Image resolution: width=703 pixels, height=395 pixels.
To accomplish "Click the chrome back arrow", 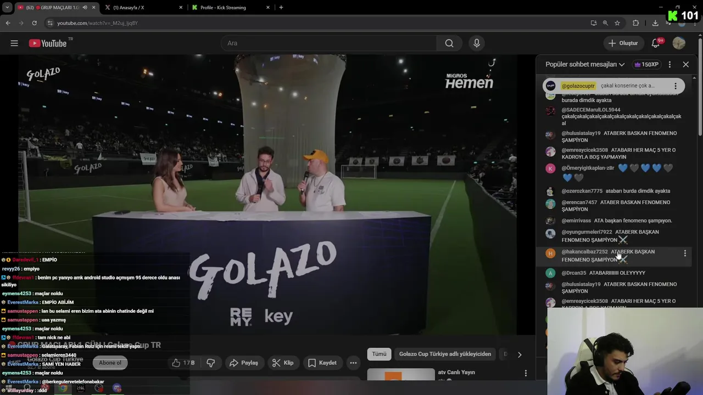I will (x=8, y=23).
